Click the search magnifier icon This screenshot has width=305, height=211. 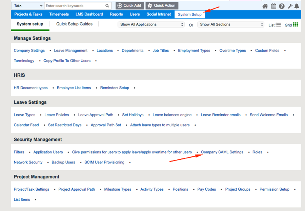[x=107, y=6]
